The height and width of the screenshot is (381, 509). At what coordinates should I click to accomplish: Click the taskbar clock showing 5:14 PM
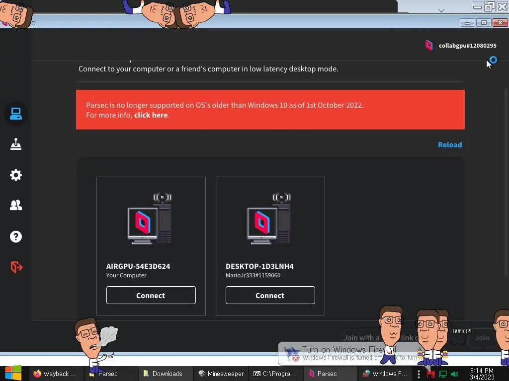(x=482, y=374)
